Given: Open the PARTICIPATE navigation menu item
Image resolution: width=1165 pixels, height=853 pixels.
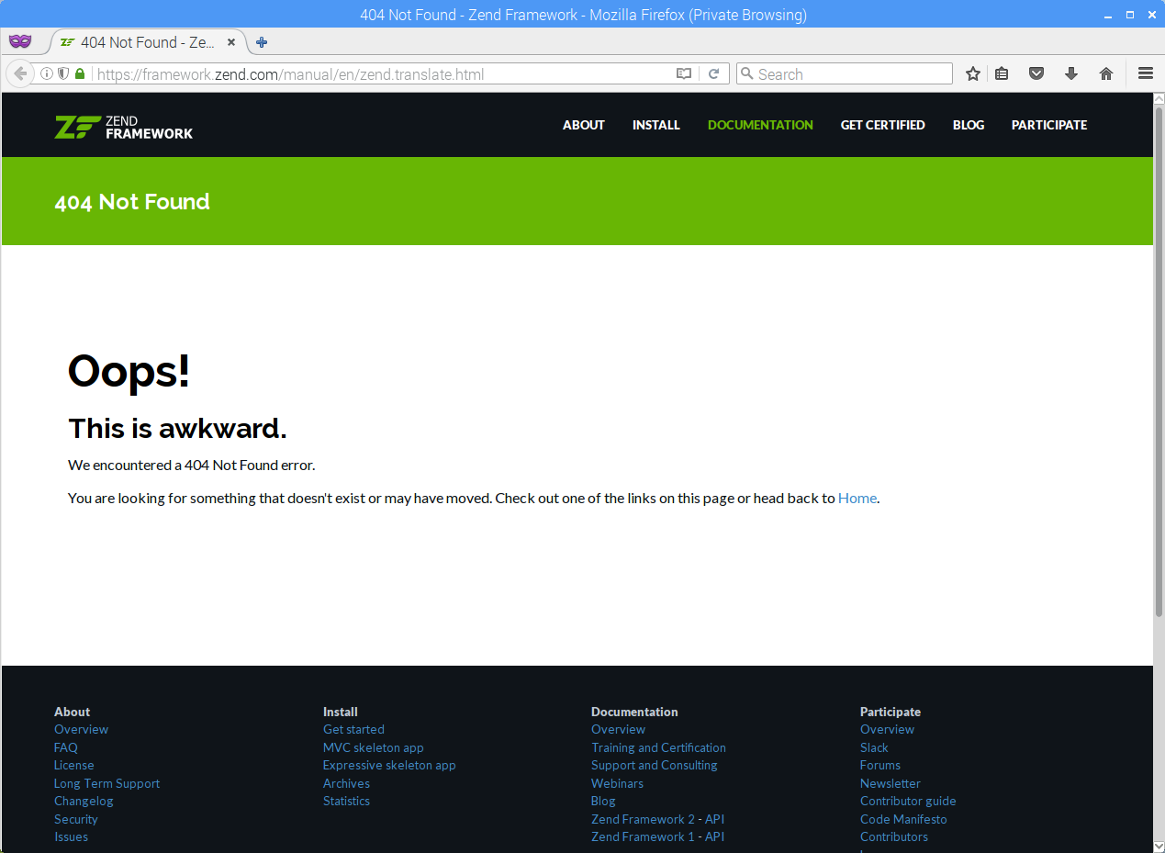Looking at the screenshot, I should (x=1049, y=125).
